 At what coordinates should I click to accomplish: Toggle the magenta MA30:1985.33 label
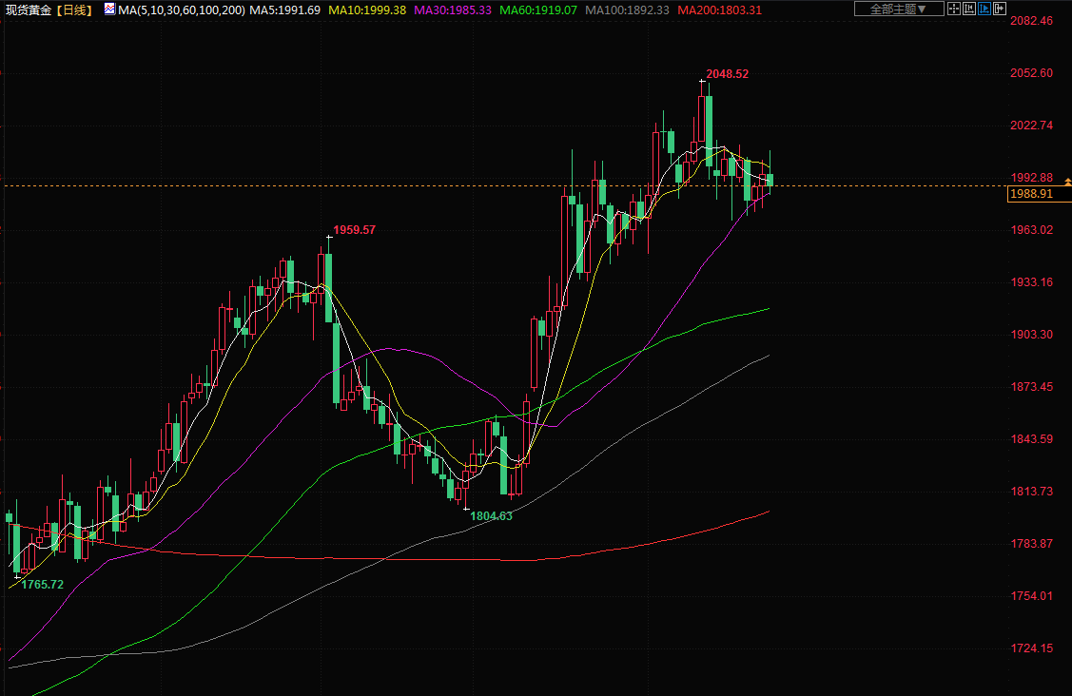[453, 10]
